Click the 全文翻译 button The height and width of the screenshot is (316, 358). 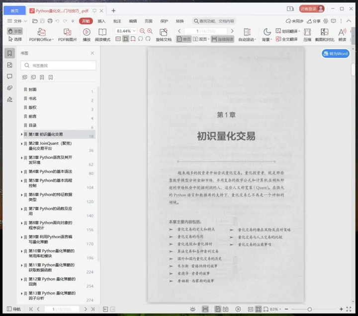coord(287,39)
